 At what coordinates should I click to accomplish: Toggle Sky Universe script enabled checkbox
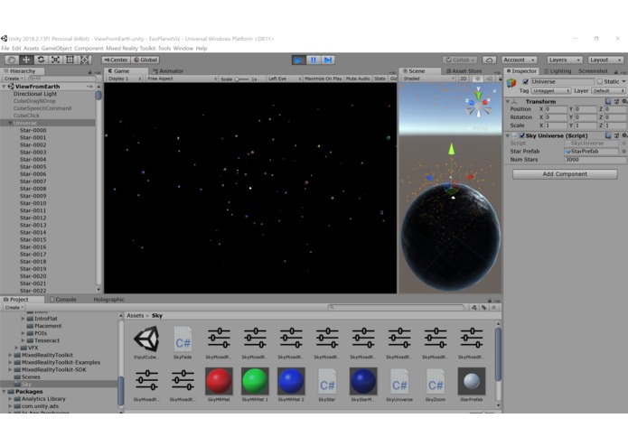[522, 135]
